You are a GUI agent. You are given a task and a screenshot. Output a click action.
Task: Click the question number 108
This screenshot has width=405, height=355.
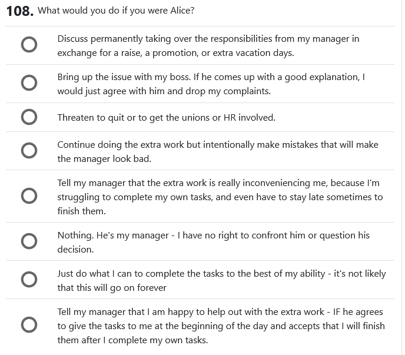coord(18,11)
